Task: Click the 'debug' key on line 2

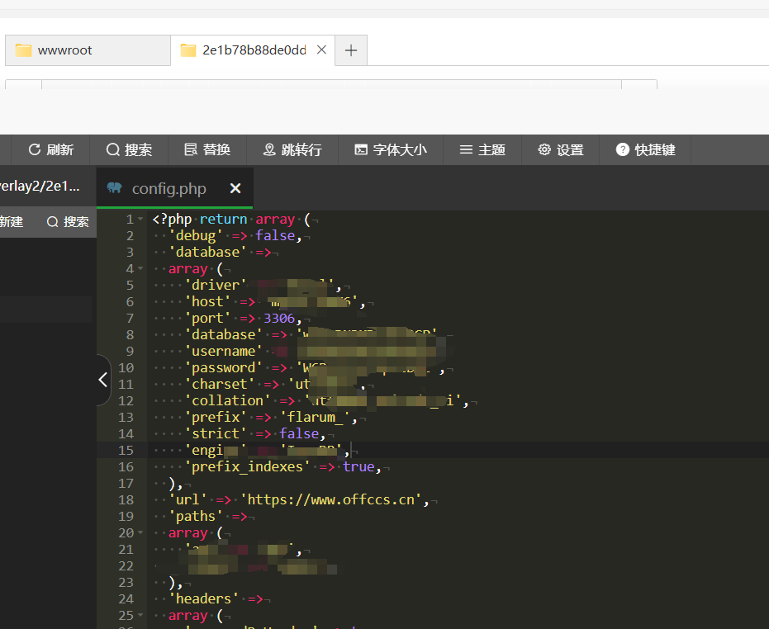Action: [x=196, y=236]
